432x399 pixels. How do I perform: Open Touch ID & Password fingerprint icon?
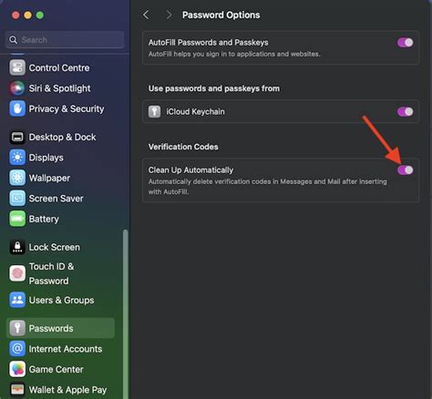click(x=17, y=273)
